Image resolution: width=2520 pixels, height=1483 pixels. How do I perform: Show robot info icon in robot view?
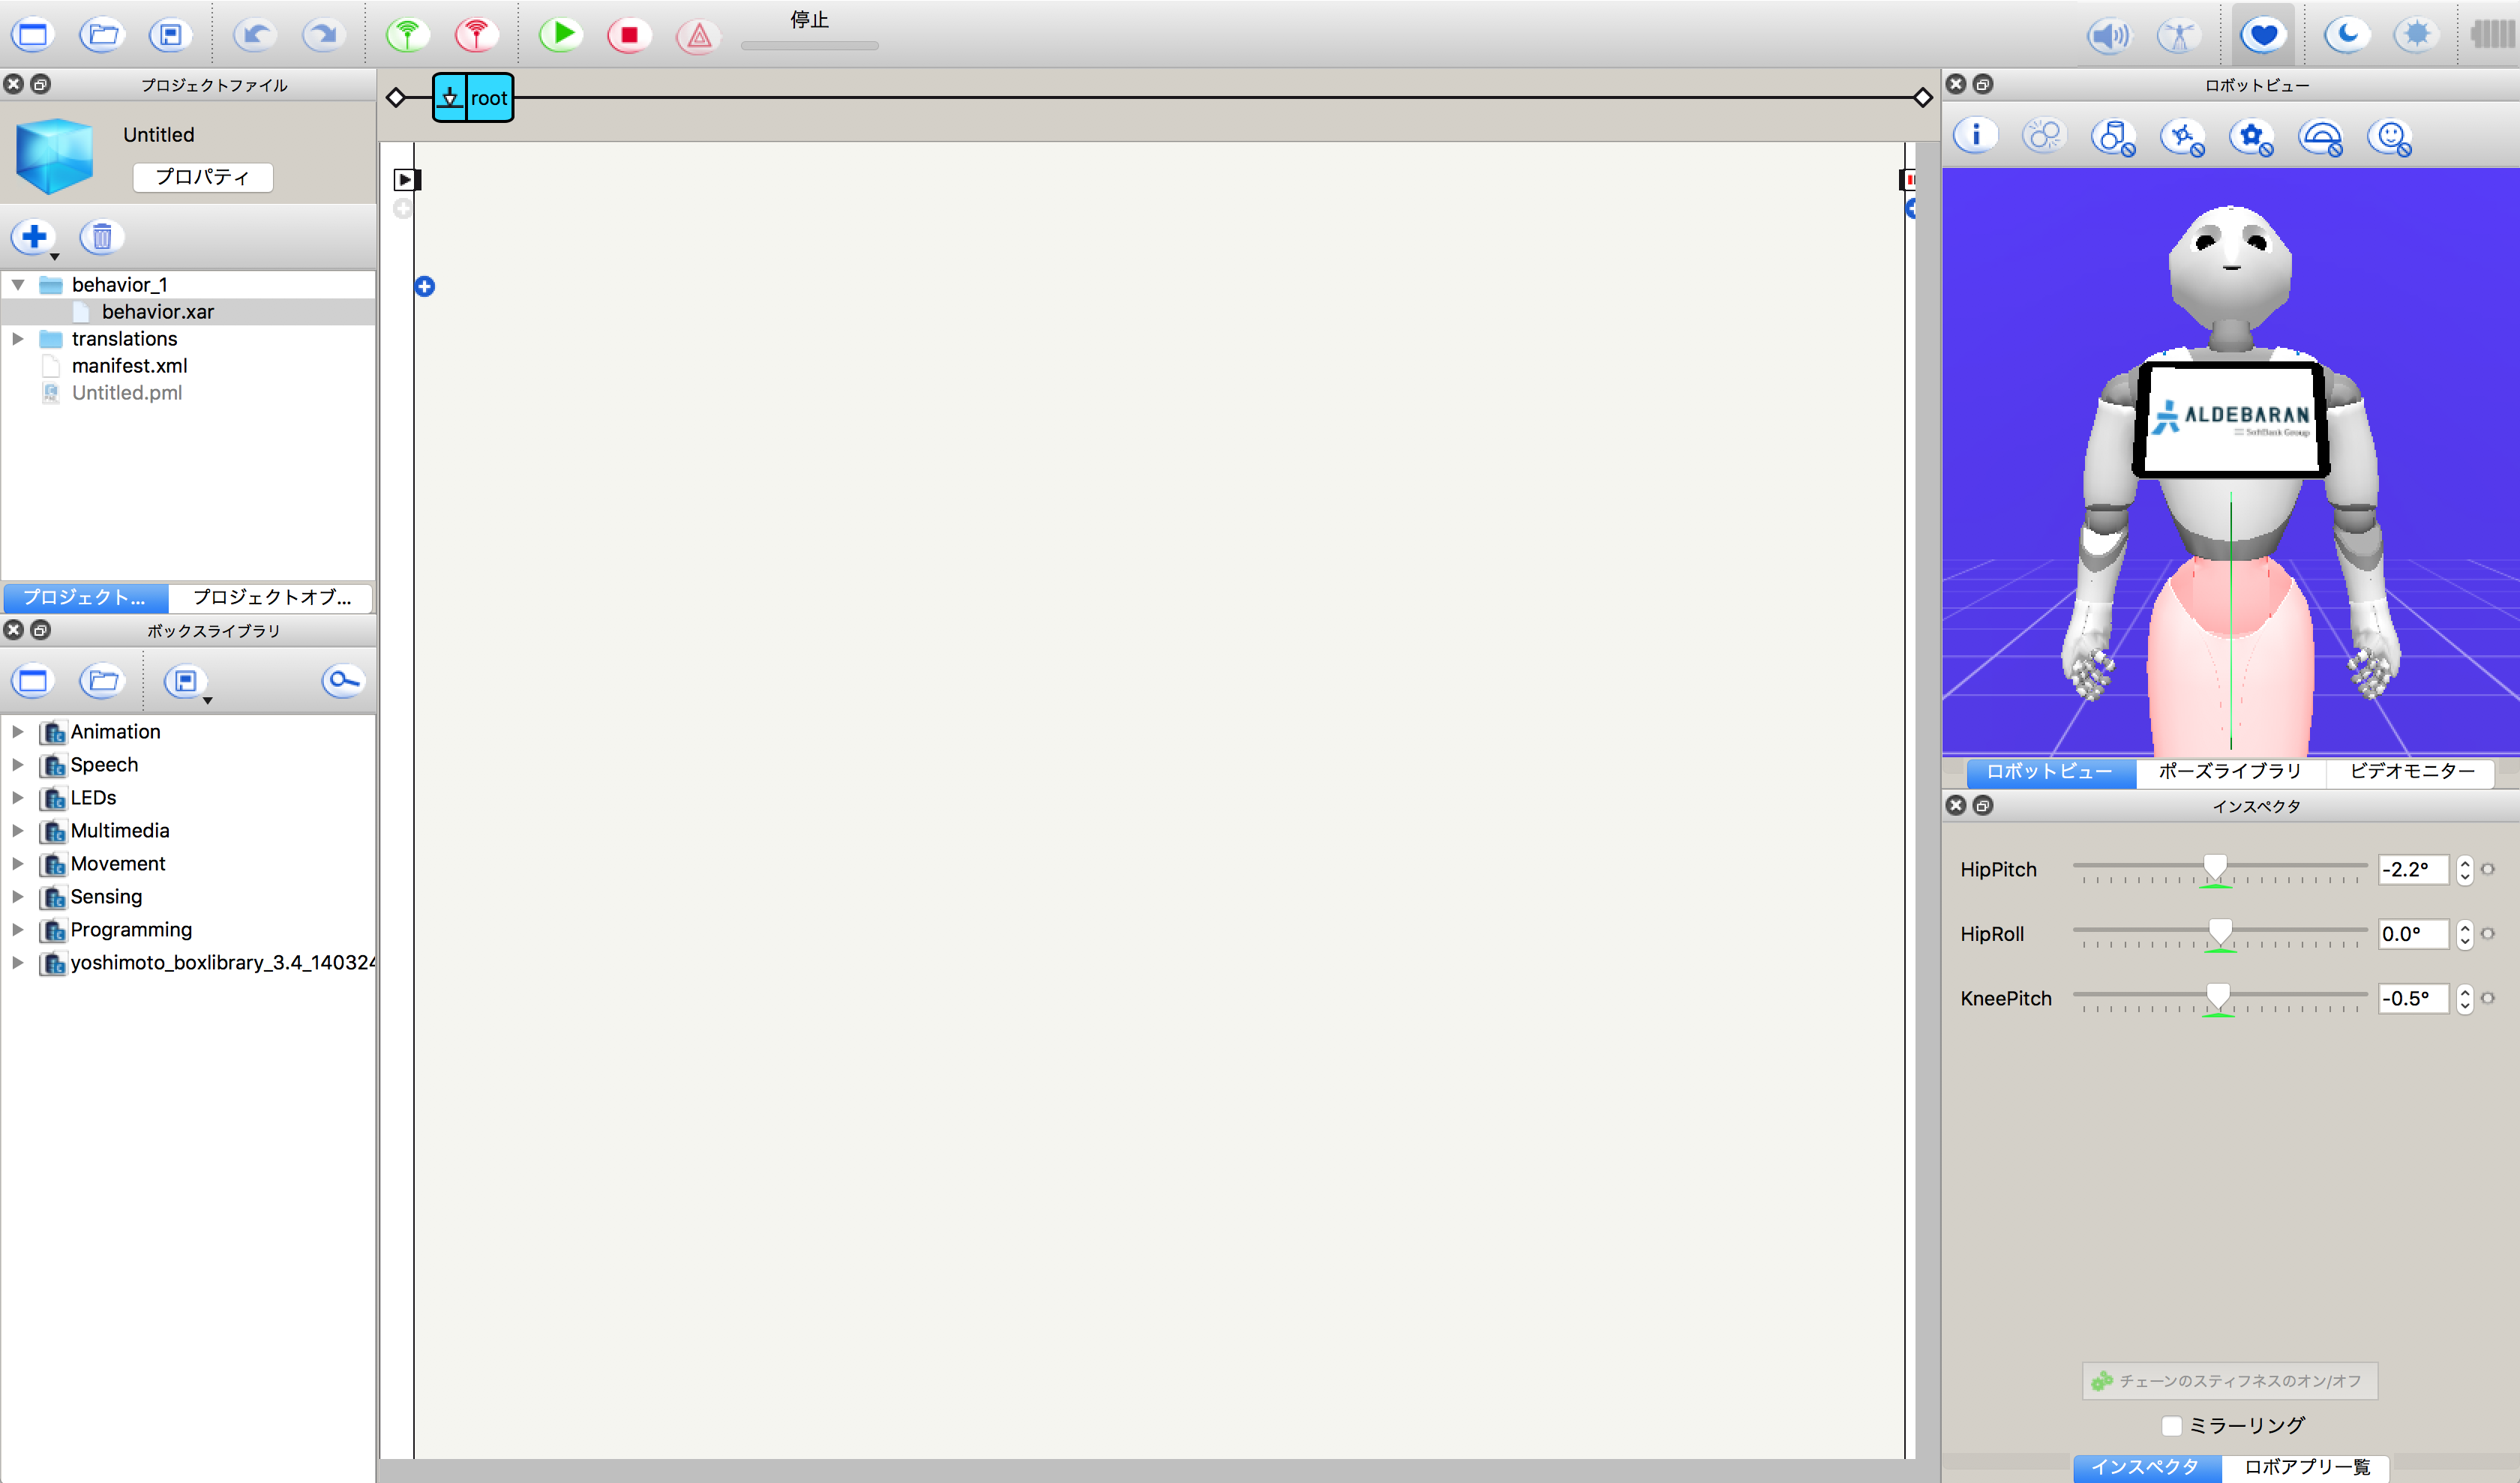click(x=1976, y=136)
